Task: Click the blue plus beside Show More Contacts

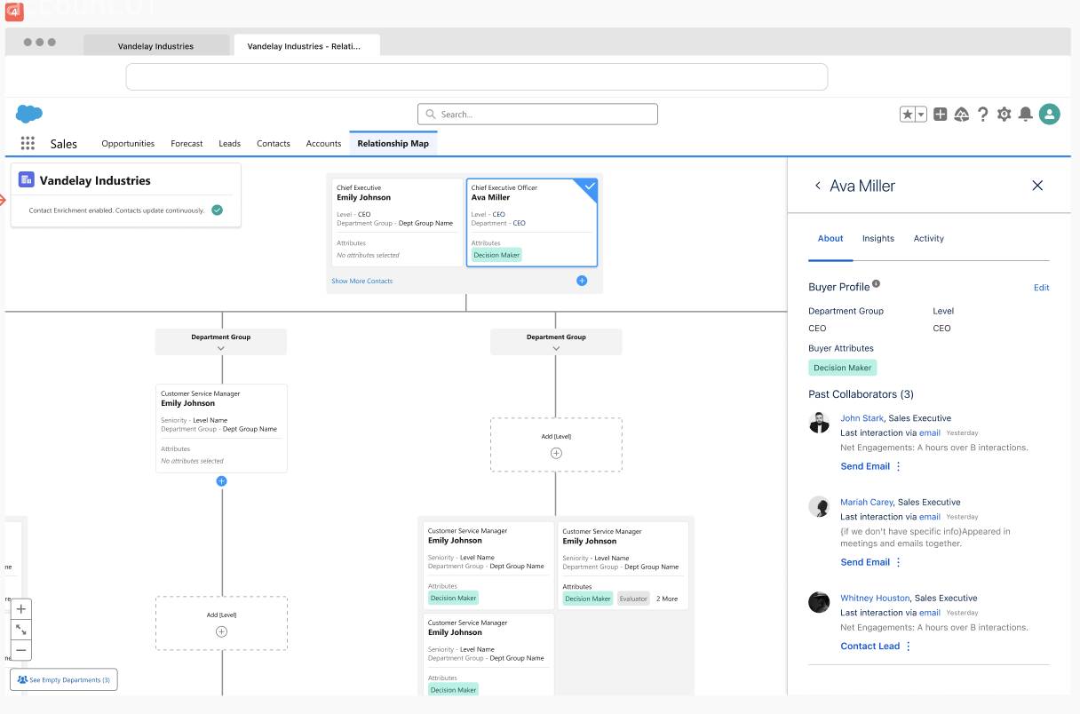Action: point(582,281)
